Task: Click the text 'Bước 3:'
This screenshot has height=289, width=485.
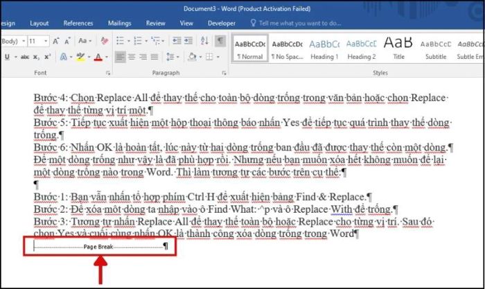Action: pyautogui.click(x=51, y=222)
